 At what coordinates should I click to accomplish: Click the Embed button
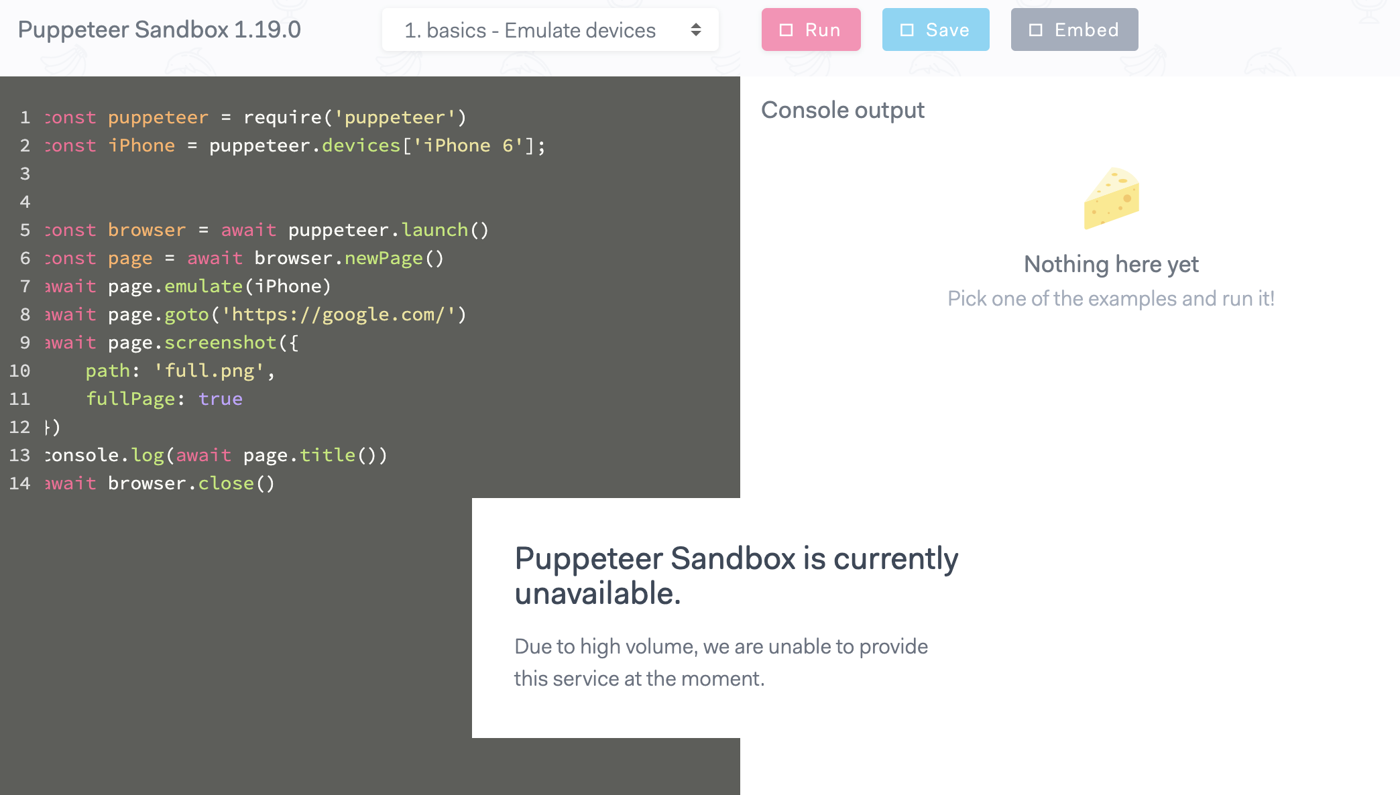[x=1074, y=29]
